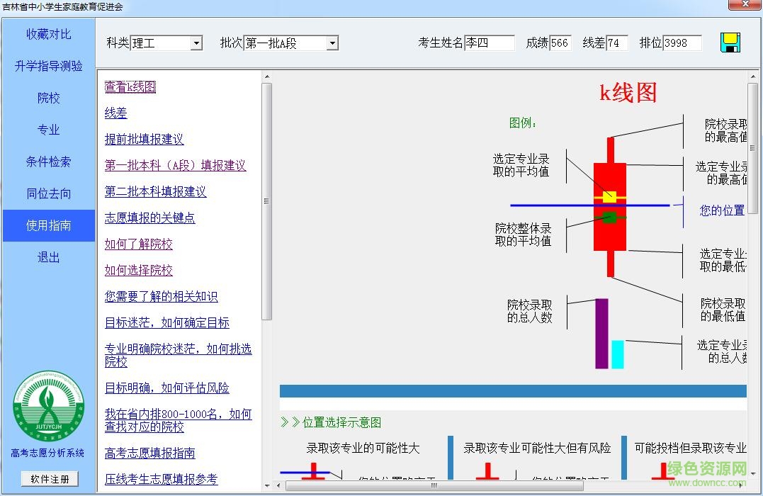The height and width of the screenshot is (496, 763).
Task: Click 退出 to exit the program
Action: (47, 257)
